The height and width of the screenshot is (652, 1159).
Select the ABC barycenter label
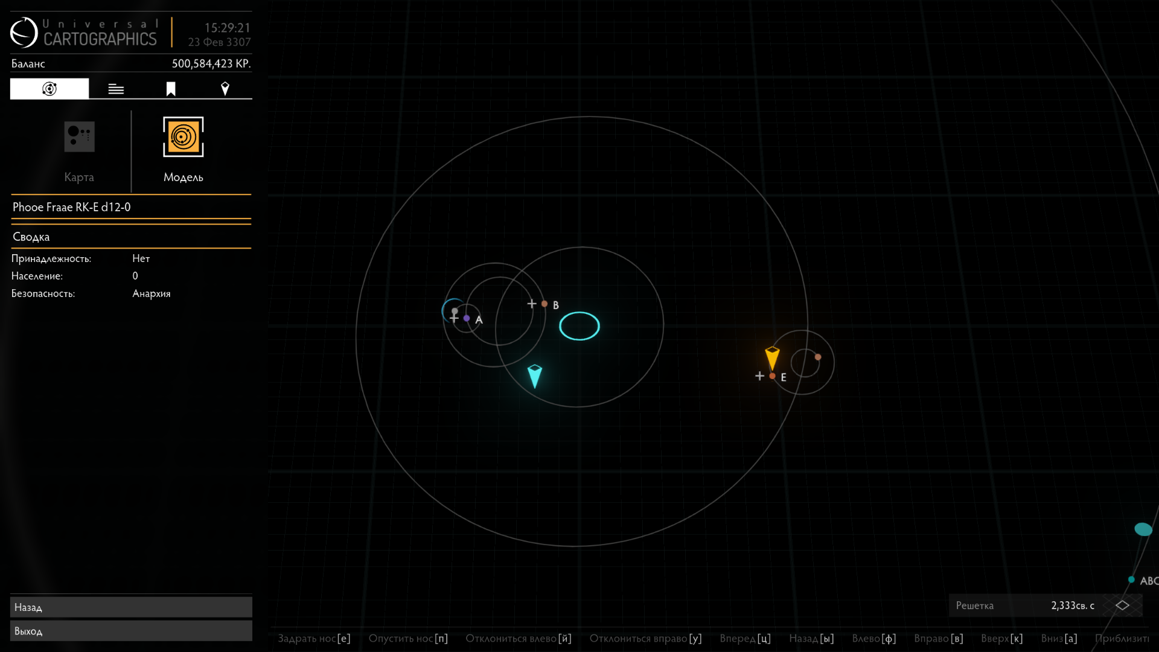coord(1149,581)
